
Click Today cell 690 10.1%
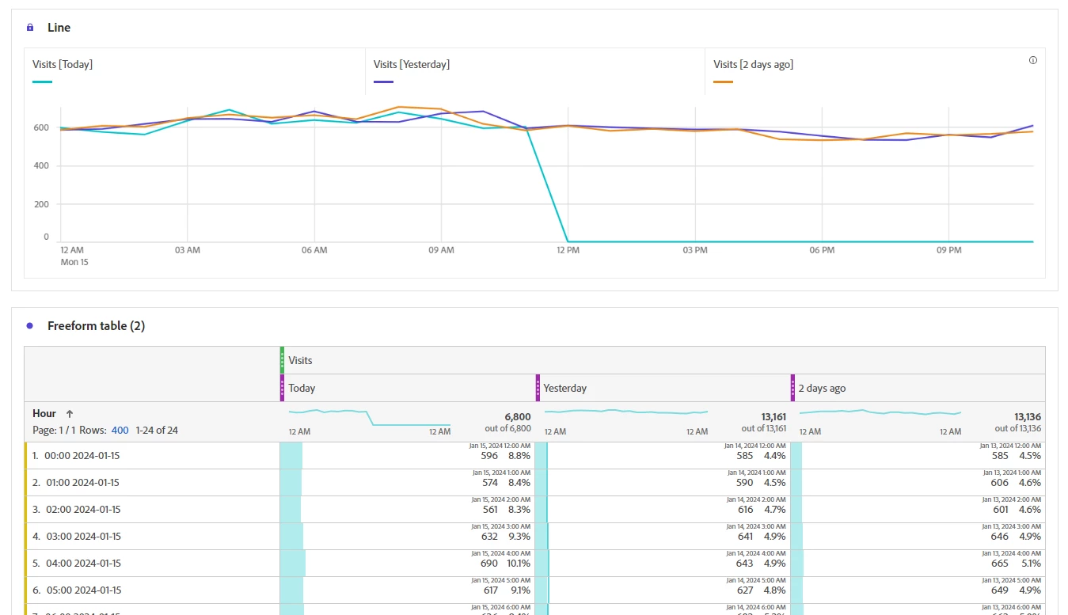click(407, 564)
